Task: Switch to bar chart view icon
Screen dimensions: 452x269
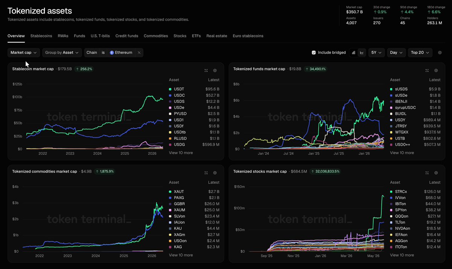Action: (x=354, y=53)
